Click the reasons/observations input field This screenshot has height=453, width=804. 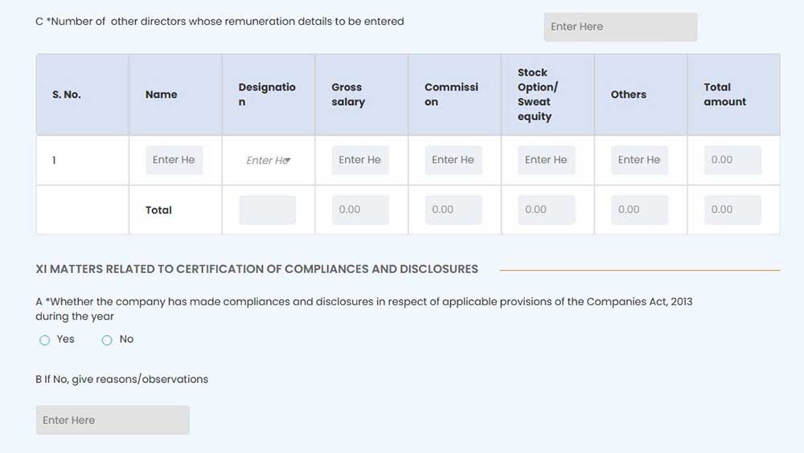(113, 420)
